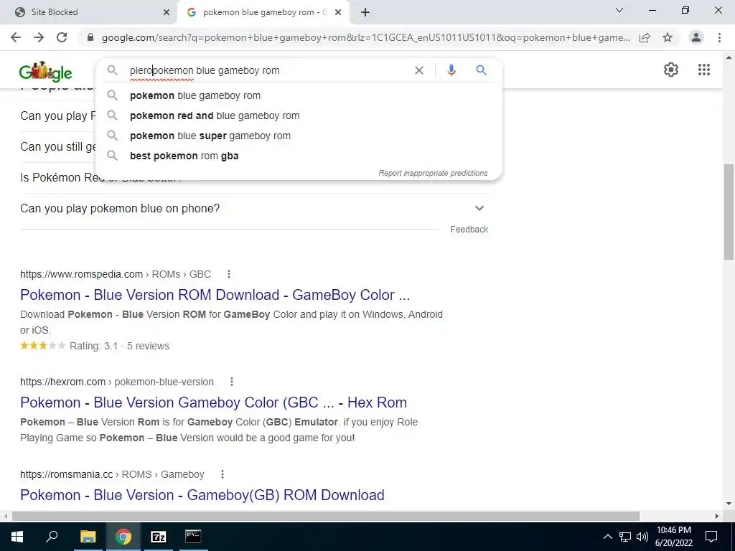The image size is (735, 551).
Task: Open the Windows Start menu
Action: (x=17, y=537)
